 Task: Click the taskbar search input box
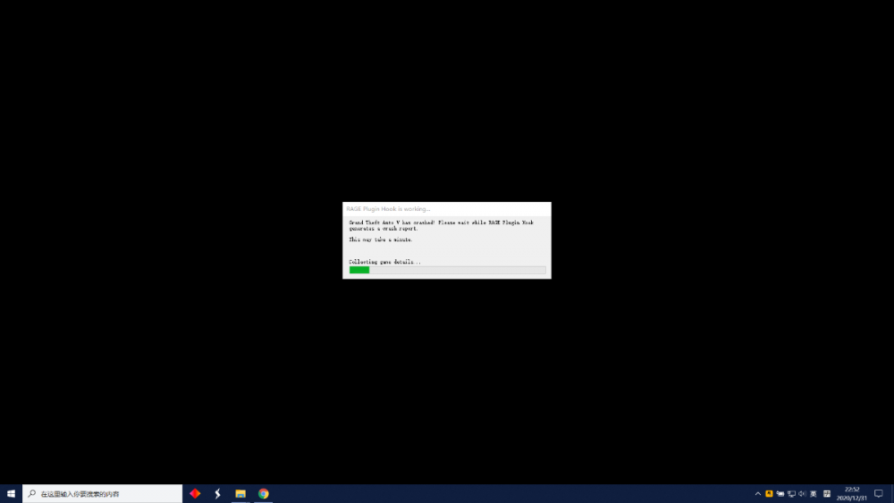pyautogui.click(x=107, y=493)
